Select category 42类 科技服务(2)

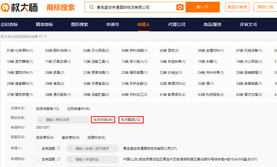coord(214,95)
